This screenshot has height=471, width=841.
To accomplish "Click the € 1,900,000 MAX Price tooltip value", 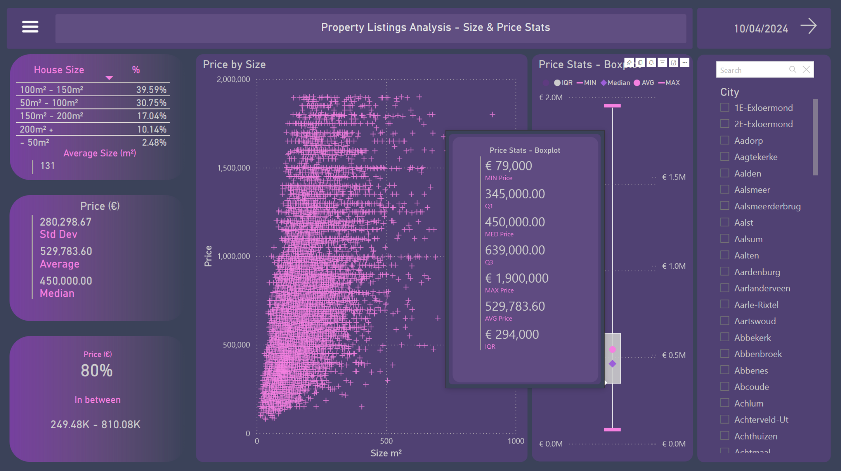I will coord(517,278).
